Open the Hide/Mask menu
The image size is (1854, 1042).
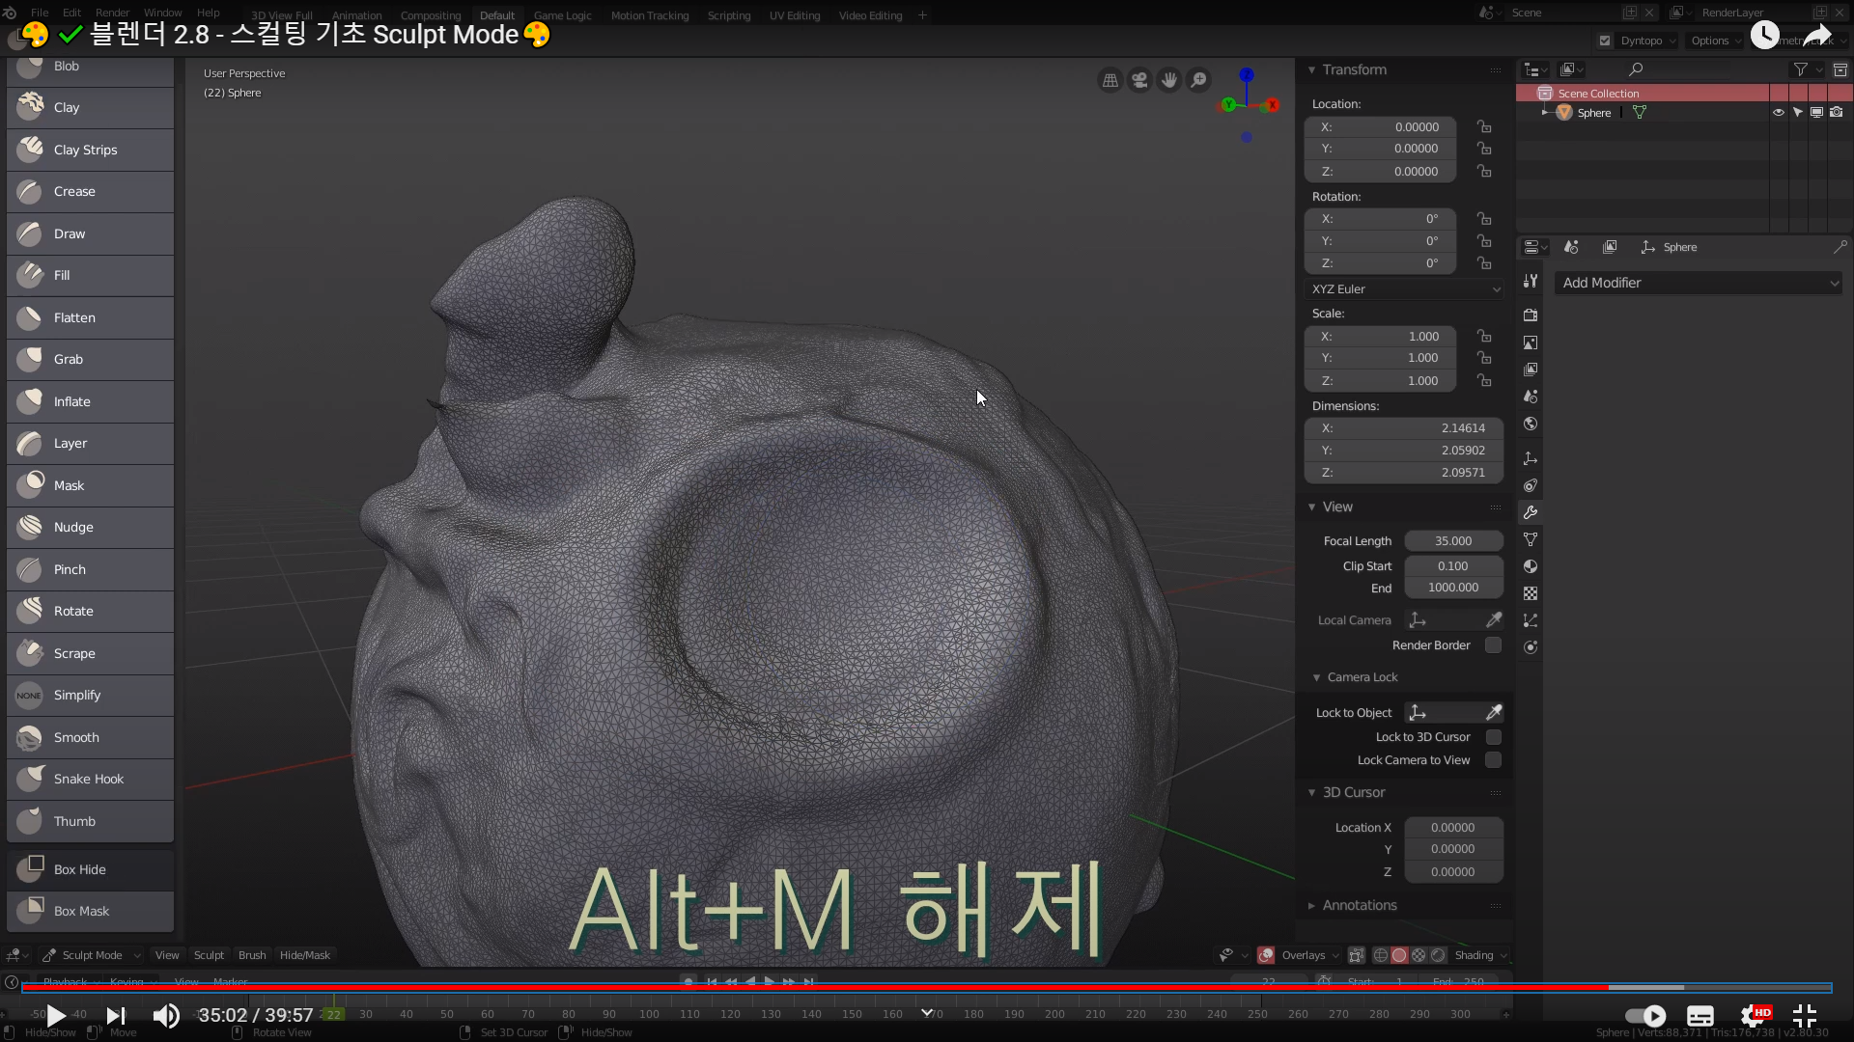coord(304,955)
